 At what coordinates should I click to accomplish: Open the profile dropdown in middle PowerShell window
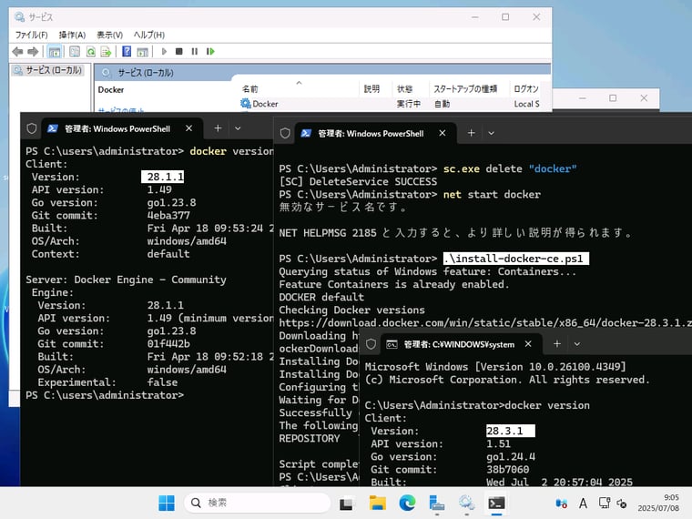tap(491, 133)
